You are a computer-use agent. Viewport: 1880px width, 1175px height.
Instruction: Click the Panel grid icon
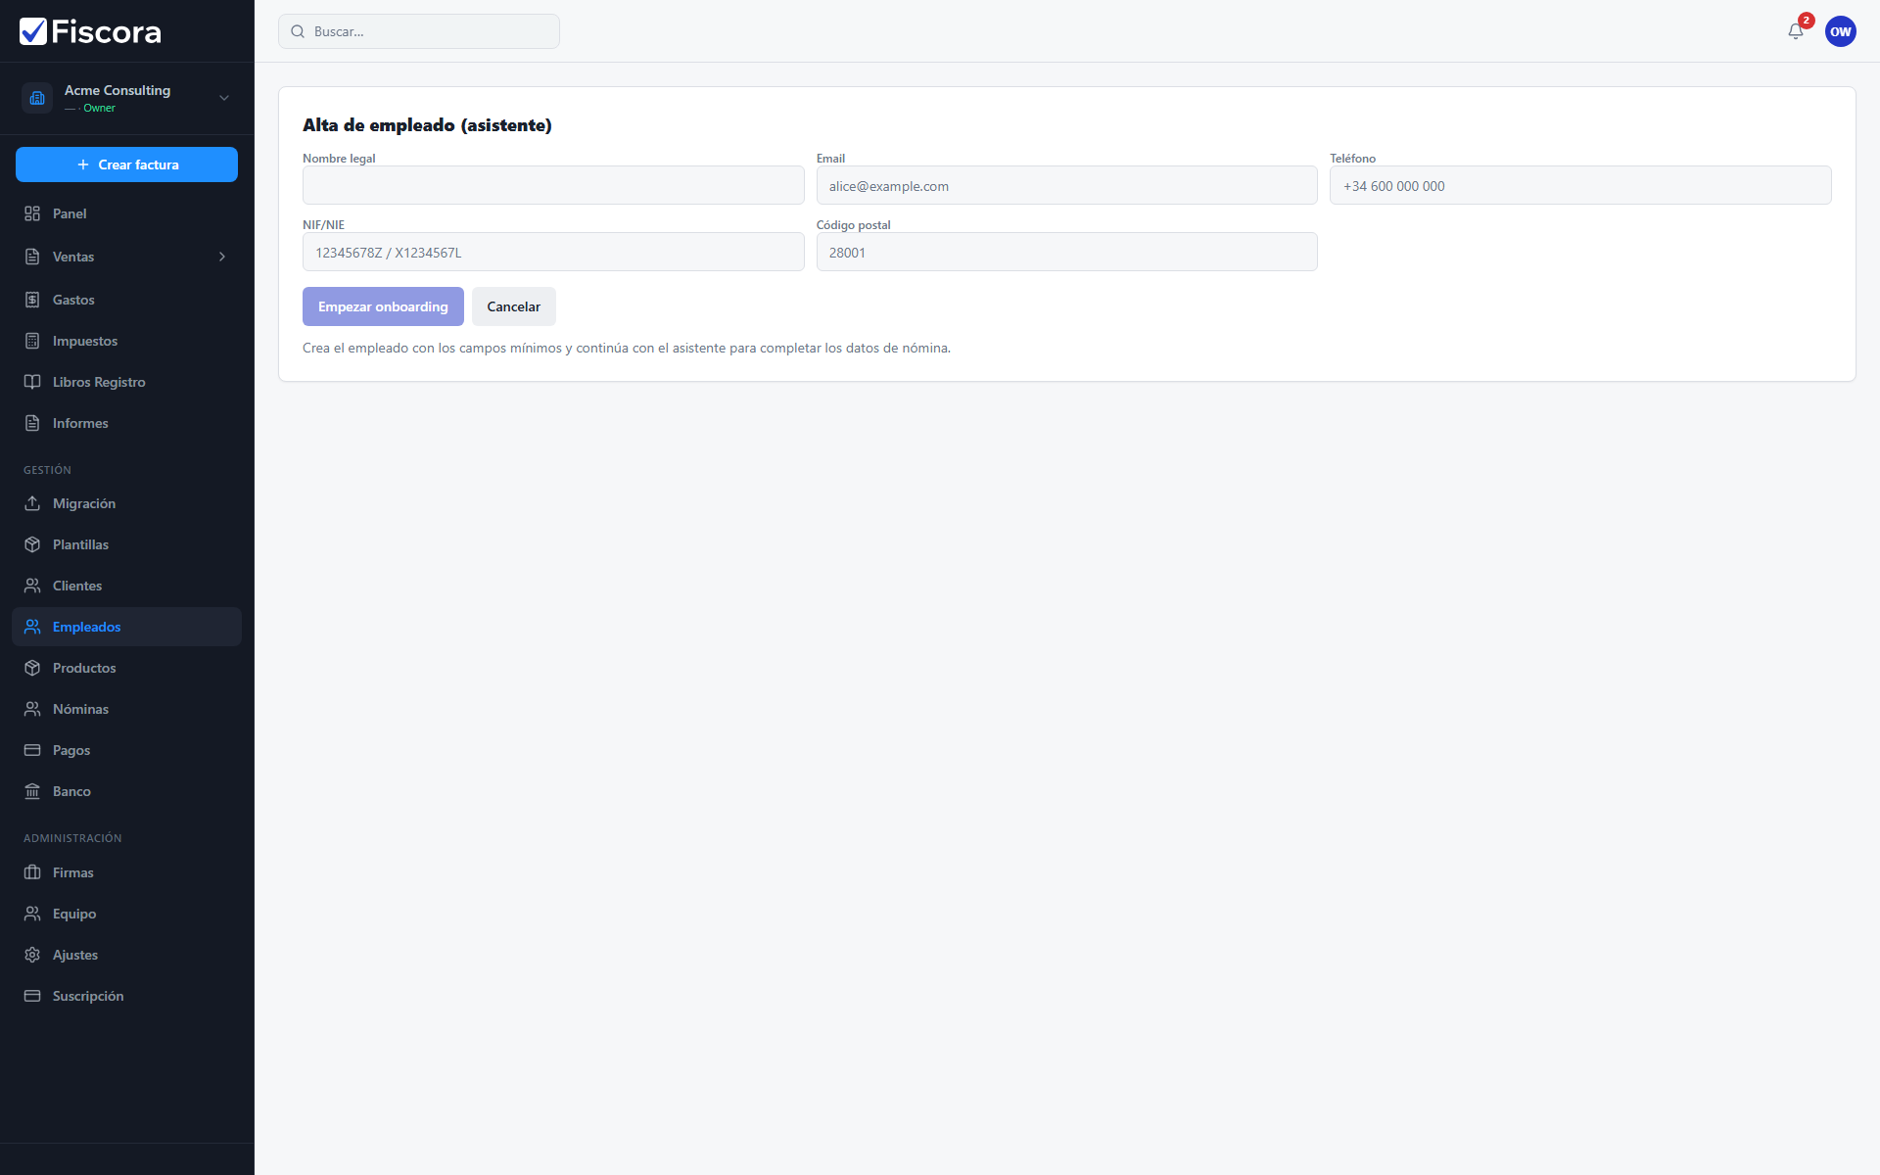(32, 213)
